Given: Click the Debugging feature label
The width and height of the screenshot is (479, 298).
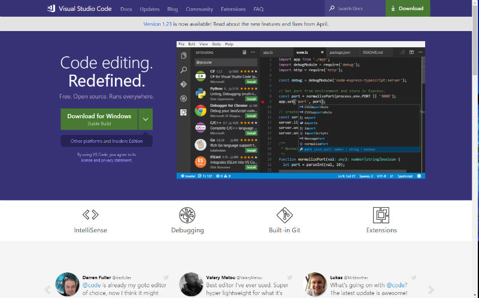Looking at the screenshot, I should click(x=187, y=231).
